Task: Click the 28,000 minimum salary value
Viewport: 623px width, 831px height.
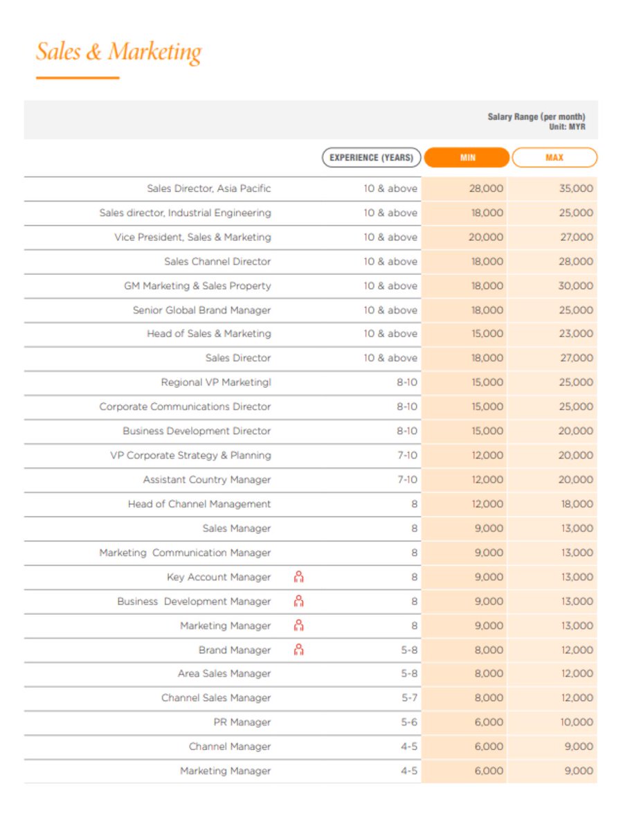Action: point(486,188)
